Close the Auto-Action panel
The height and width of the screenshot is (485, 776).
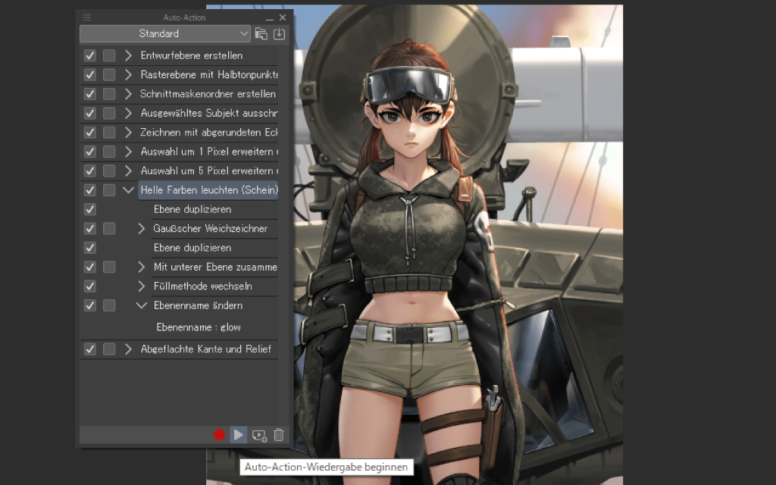[283, 17]
